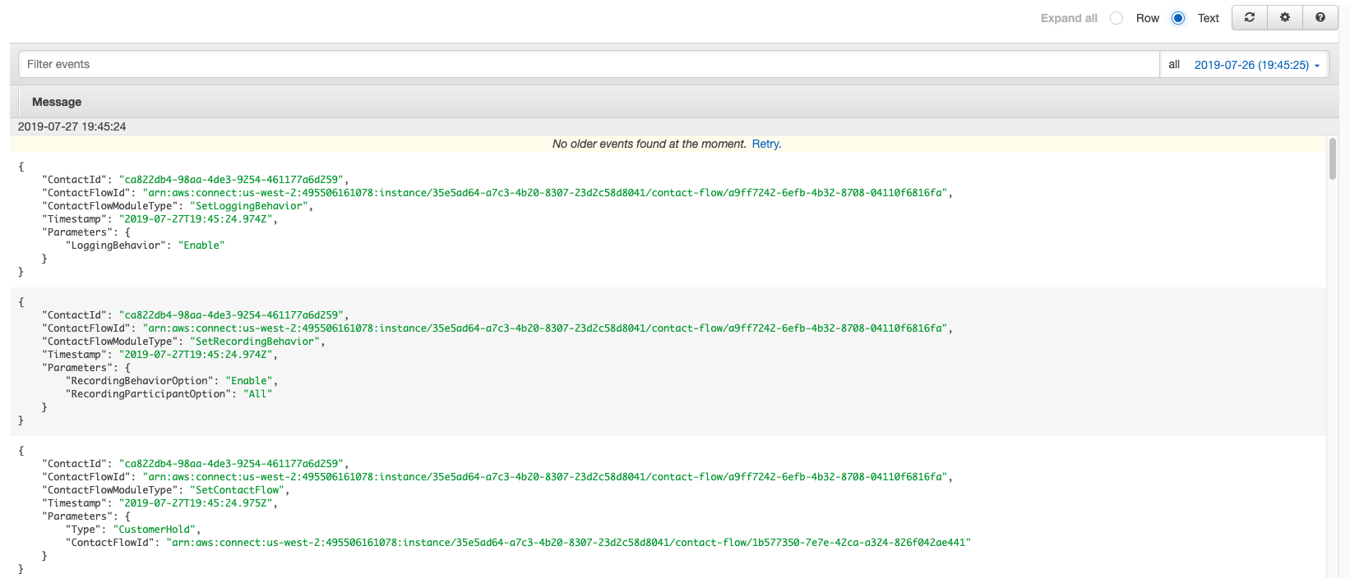Image resolution: width=1350 pixels, height=578 pixels.
Task: Open the help question mark icon
Action: (1320, 17)
